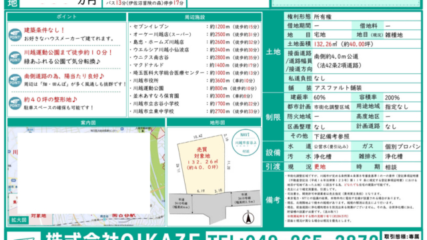
Task: Click the 建築条件なし！ heading text
Action: coord(45,30)
